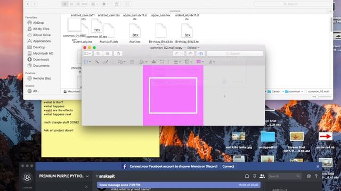Select the Instant Alpha wand tool
The height and width of the screenshot is (191, 341).
(x=97, y=62)
